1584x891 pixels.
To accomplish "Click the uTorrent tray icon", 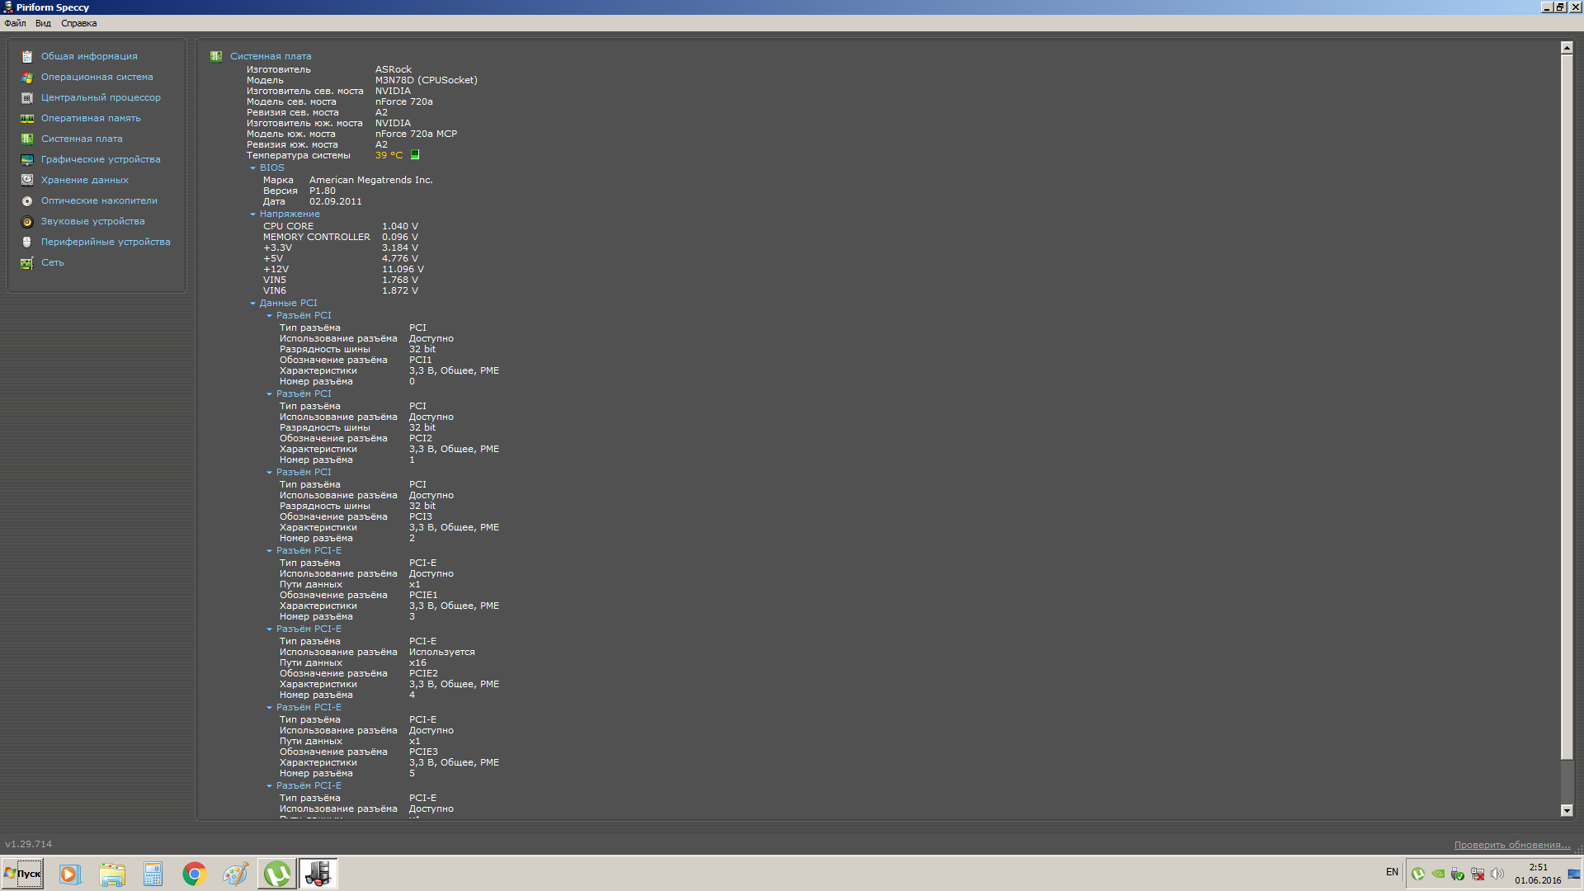I will click(x=1418, y=873).
